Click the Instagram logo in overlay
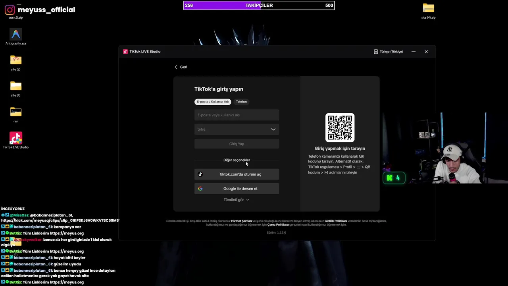The width and height of the screenshot is (508, 286). (10, 10)
